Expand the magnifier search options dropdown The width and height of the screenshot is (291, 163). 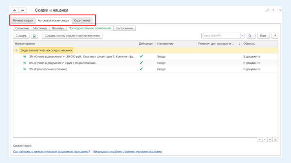coord(251,36)
